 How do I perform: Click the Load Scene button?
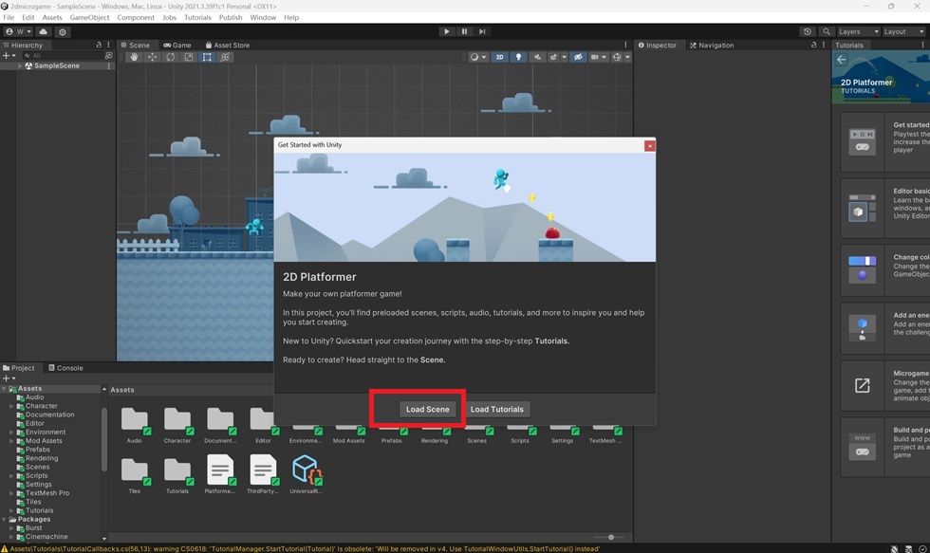(428, 409)
